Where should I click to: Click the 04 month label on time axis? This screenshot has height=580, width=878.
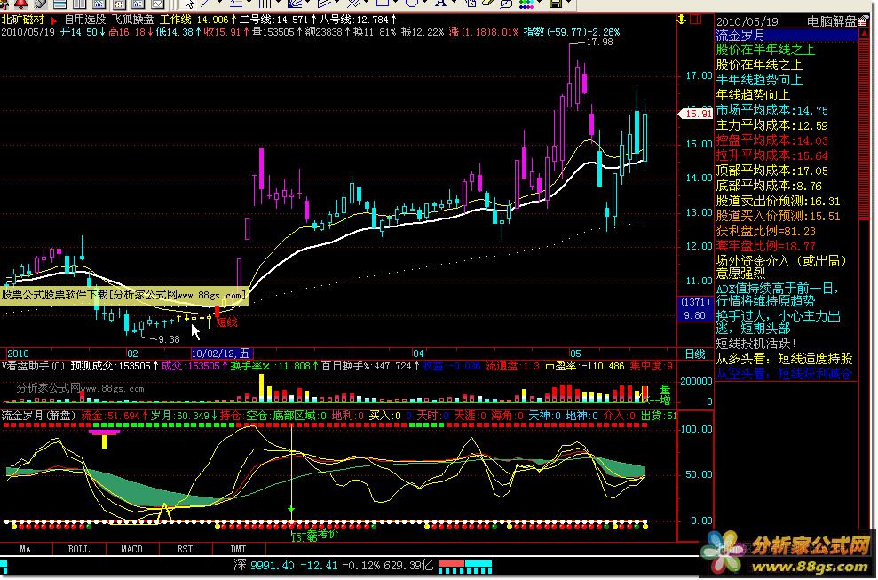[419, 354]
